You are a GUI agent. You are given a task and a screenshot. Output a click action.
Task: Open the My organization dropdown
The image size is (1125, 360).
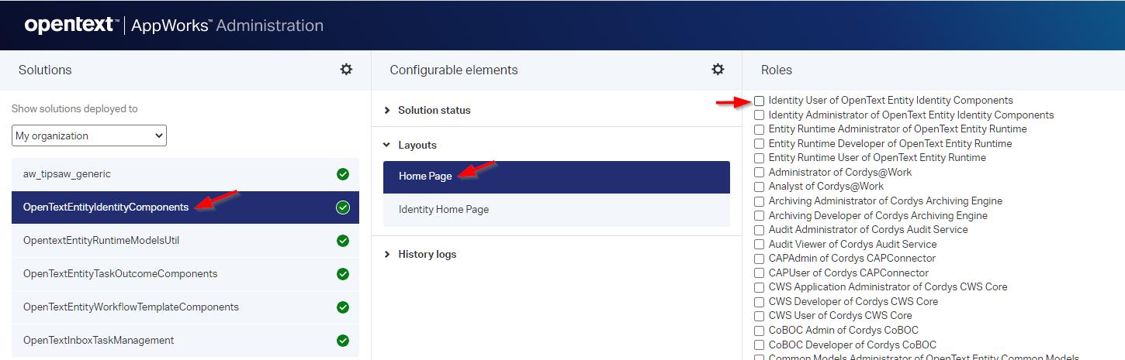point(89,136)
